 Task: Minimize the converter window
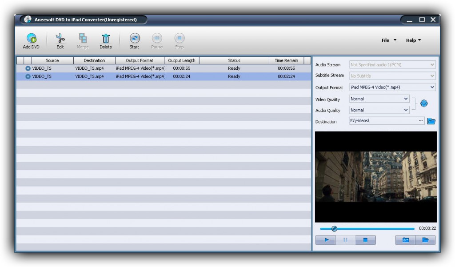(409, 20)
